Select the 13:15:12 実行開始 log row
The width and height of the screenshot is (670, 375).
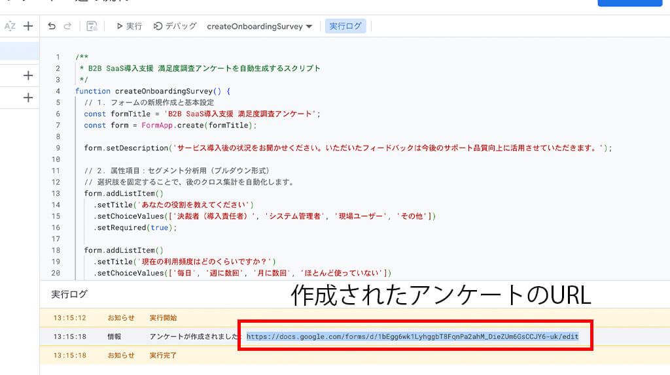[355, 318]
